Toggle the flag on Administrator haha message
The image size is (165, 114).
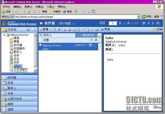click(x=100, y=46)
